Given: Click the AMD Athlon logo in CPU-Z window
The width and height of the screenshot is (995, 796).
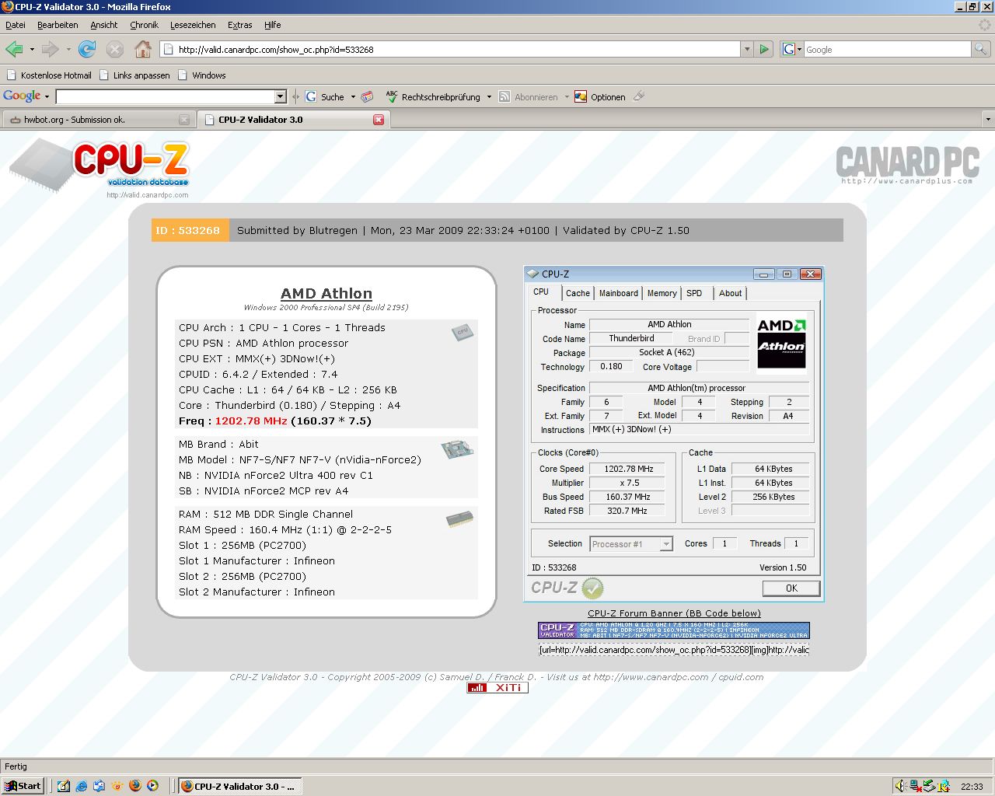Looking at the screenshot, I should click(x=781, y=344).
